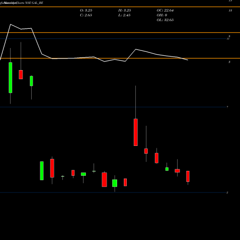The width and height of the screenshot is (240, 240).
Task: Click the 'OL: 32.65' reading
Action: click(x=165, y=20)
